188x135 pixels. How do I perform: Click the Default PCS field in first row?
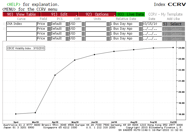click(x=58, y=24)
